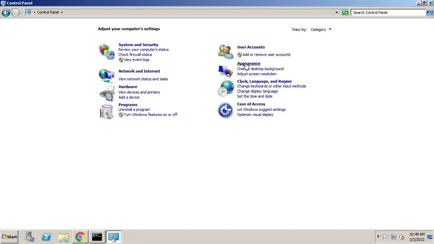Expand the arrow after Control Panel breadcrumb
This screenshot has height=244, width=434.
click(62, 12)
